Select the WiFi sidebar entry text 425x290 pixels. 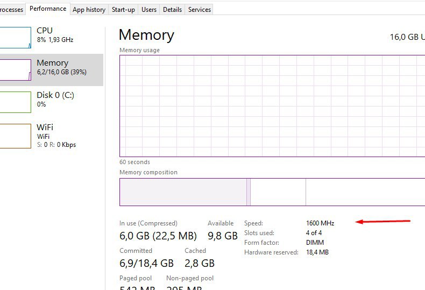coord(45,128)
